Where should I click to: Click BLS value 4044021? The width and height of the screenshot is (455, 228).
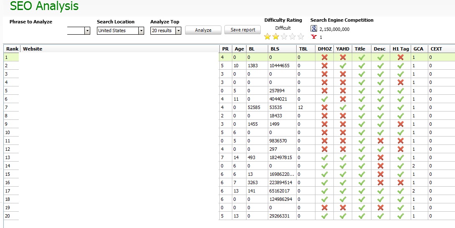[x=278, y=99]
